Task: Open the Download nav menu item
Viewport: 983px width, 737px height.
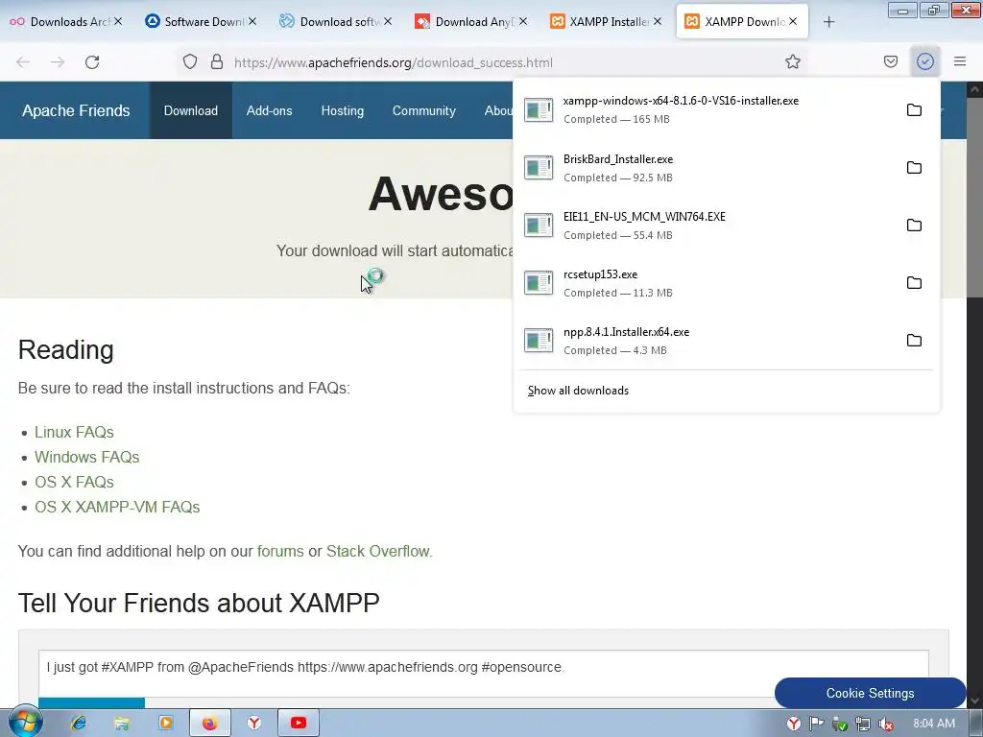Action: 191,110
